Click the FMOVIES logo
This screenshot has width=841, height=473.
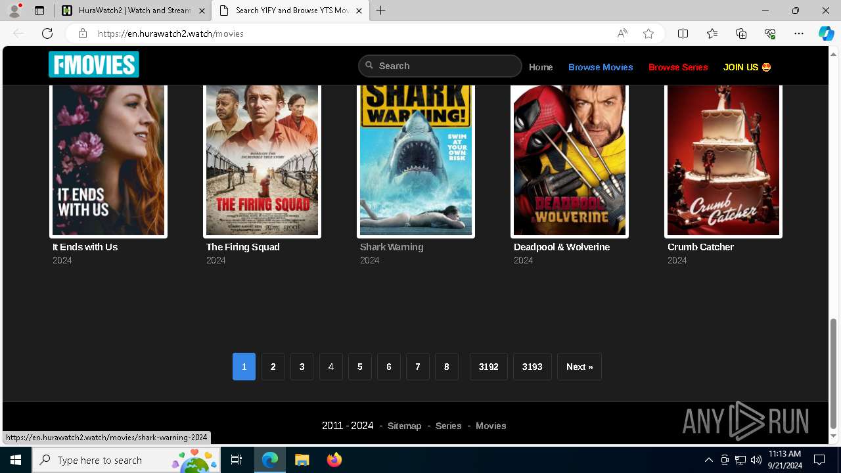click(94, 65)
